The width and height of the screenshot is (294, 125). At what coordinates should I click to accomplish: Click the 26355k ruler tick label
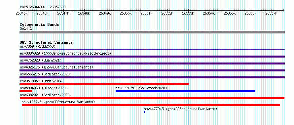click(x=230, y=13)
